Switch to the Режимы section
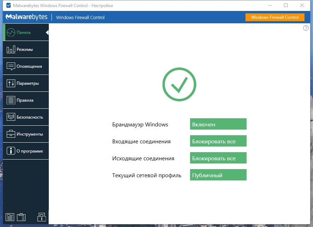Image resolution: width=313 pixels, height=227 pixels. [x=26, y=49]
